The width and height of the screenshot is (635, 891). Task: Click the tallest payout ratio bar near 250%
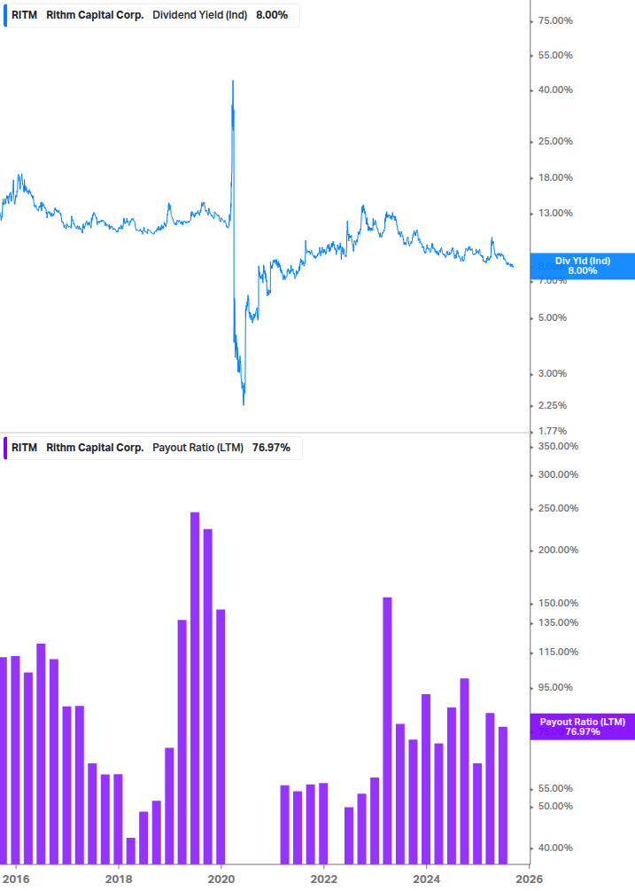(195, 688)
